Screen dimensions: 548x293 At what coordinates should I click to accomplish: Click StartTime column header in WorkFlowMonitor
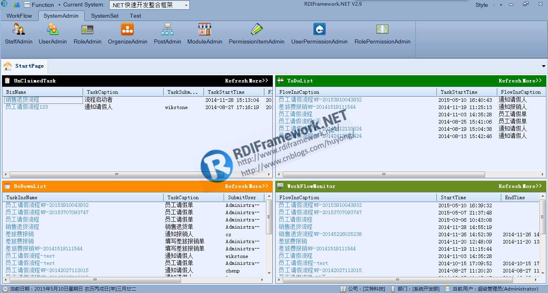(x=469, y=198)
